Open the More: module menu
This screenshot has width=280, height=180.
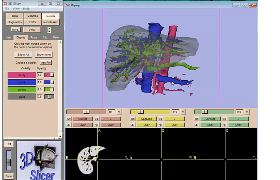click(15, 30)
